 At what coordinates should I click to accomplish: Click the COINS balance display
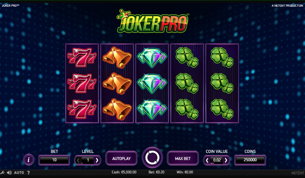[x=250, y=160]
